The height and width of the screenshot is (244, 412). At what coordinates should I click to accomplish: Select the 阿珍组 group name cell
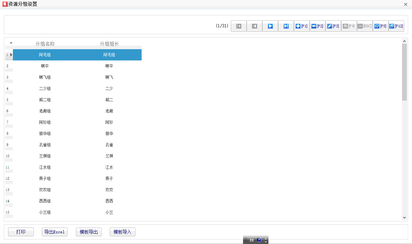[x=45, y=122]
